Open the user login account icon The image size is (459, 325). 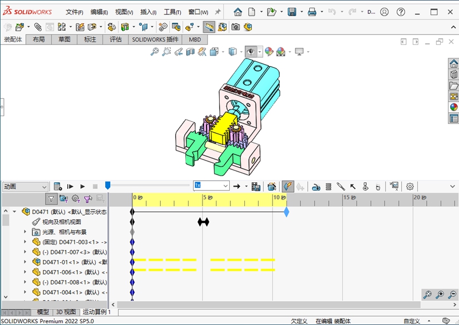point(384,12)
